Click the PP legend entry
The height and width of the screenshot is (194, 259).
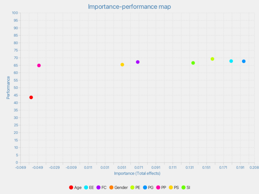click(161, 188)
